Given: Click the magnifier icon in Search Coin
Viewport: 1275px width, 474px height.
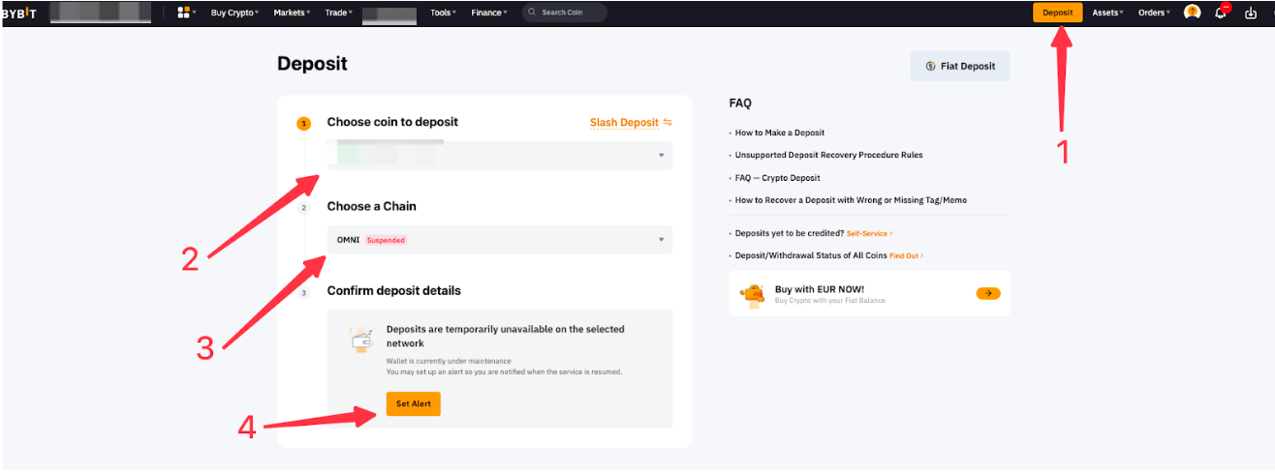Looking at the screenshot, I should pyautogui.click(x=533, y=13).
